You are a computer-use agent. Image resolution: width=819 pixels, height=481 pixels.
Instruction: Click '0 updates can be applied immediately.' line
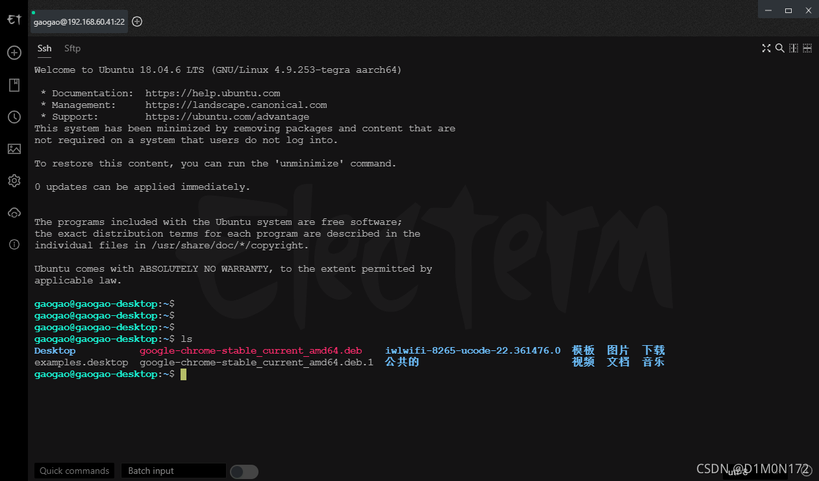click(x=142, y=187)
